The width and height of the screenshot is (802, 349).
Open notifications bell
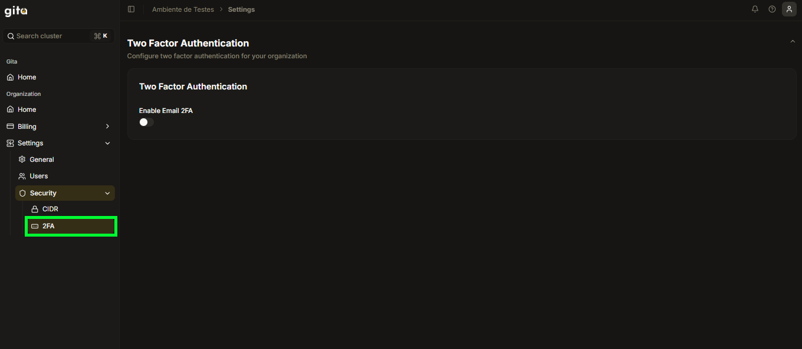[755, 9]
